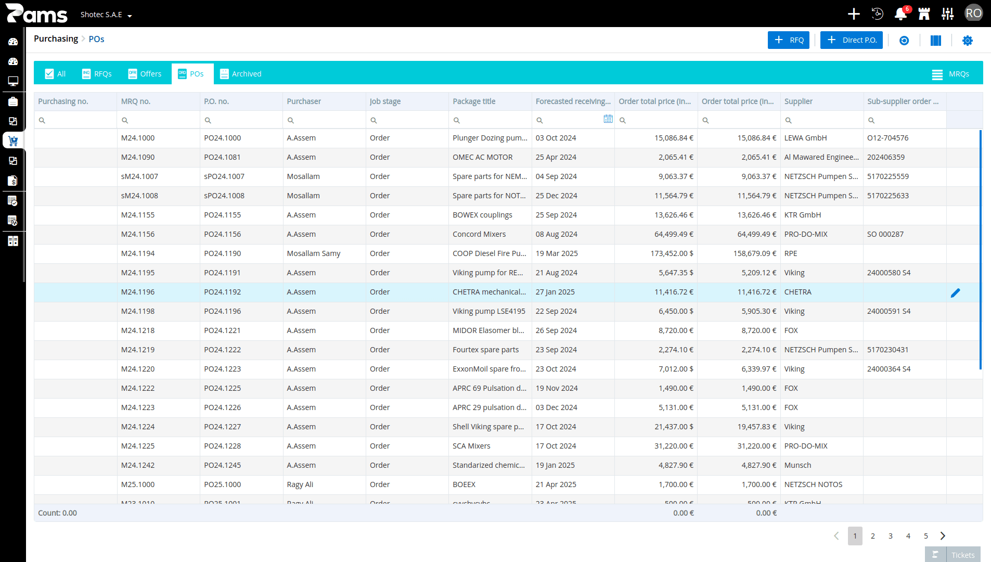Click the shopping cart Purchasing sidebar icon
Viewport: 991px width, 562px height.
[x=13, y=140]
